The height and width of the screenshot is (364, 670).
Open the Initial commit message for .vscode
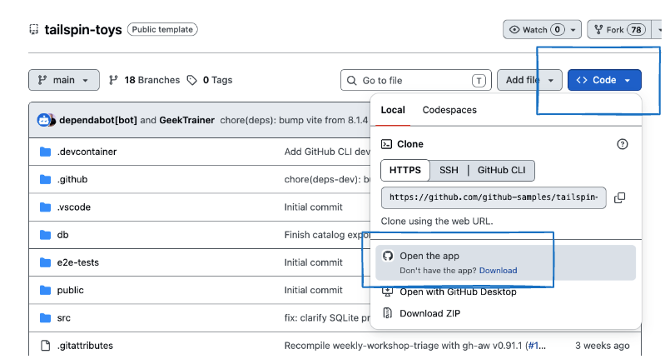[x=313, y=207]
